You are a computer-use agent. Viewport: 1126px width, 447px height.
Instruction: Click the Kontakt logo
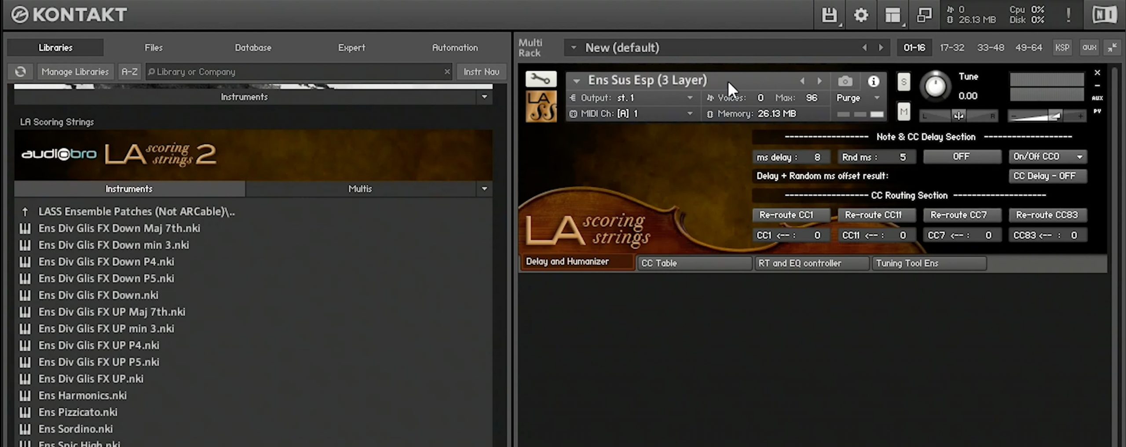69,15
